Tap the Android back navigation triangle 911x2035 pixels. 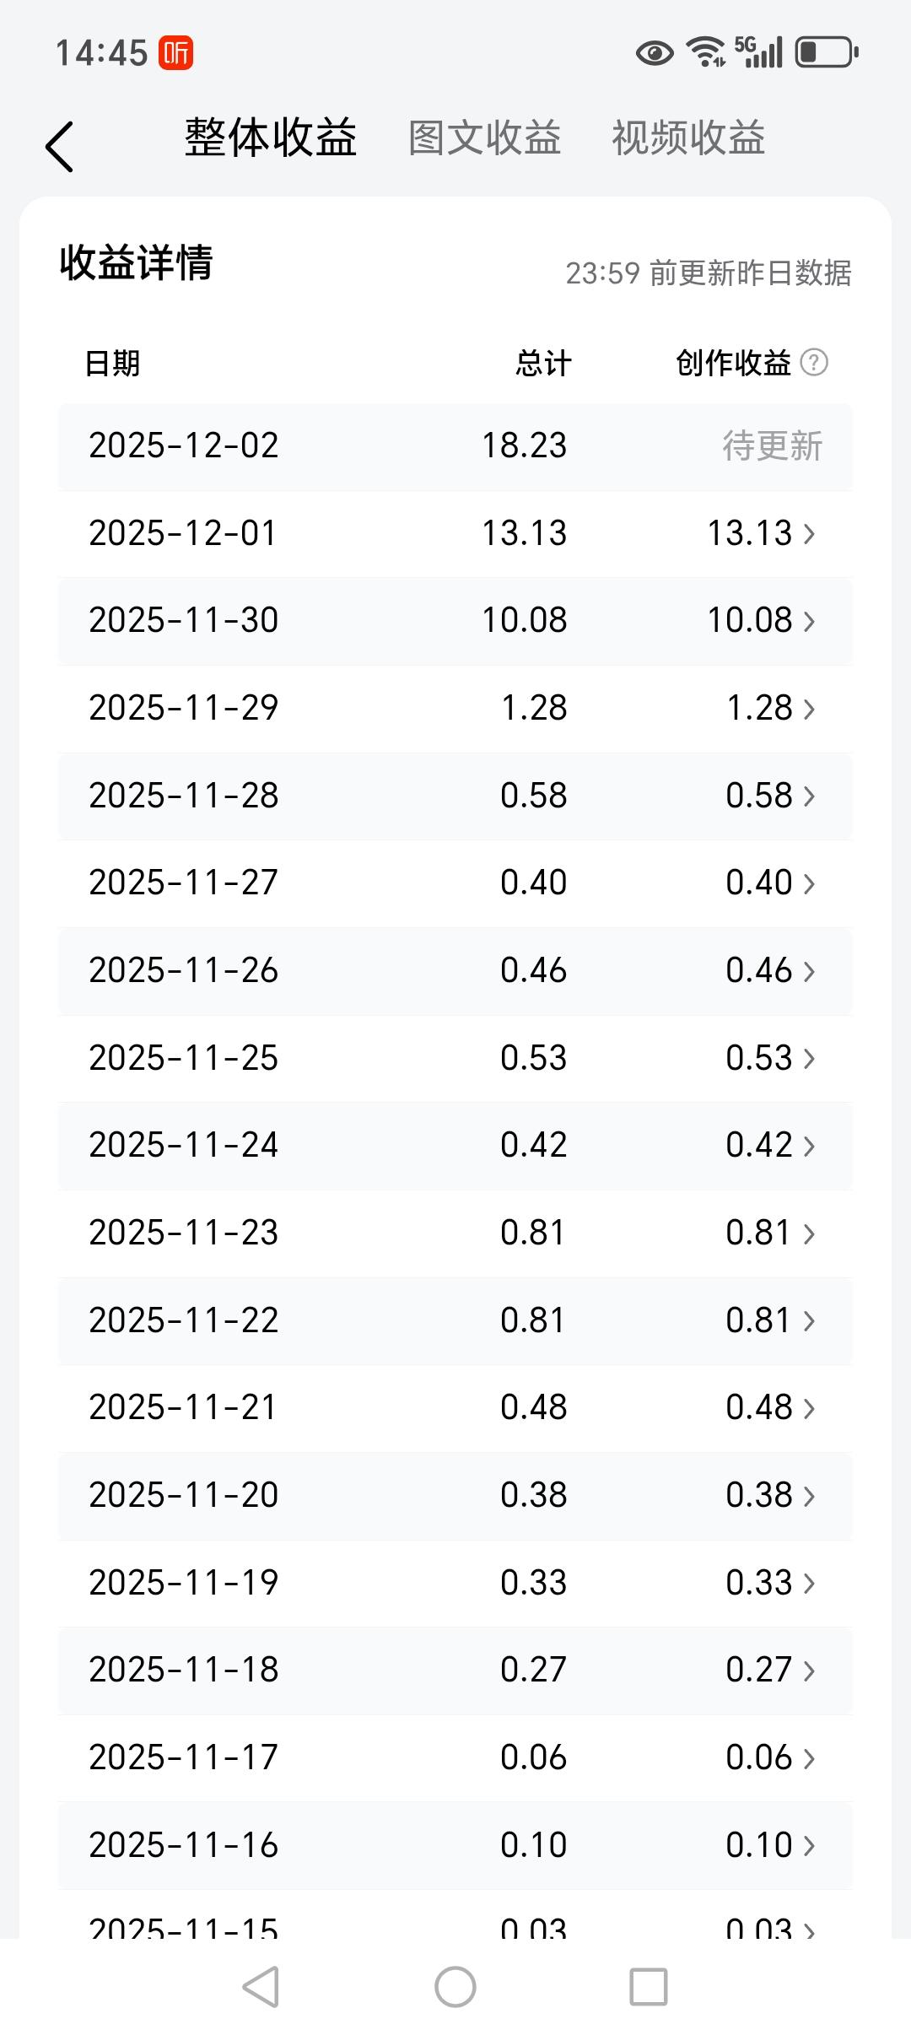pyautogui.click(x=261, y=1986)
